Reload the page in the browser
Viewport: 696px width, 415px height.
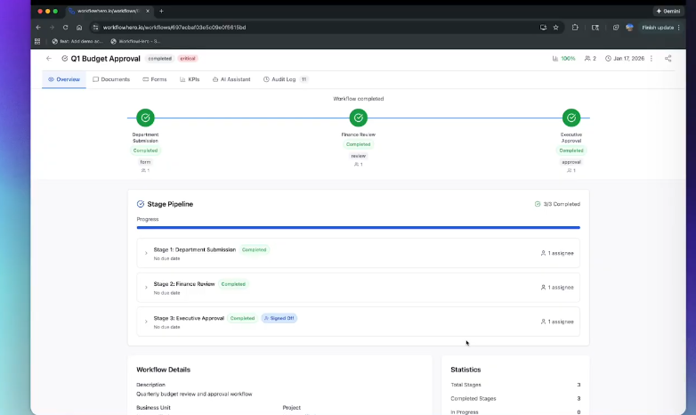tap(65, 28)
